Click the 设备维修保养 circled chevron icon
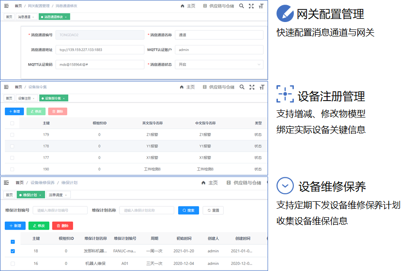This screenshot has width=418, height=271. click(x=285, y=186)
